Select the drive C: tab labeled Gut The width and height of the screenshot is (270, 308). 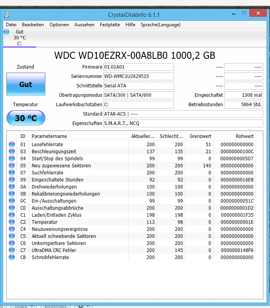[20, 38]
